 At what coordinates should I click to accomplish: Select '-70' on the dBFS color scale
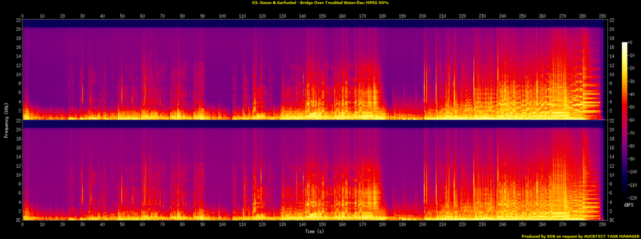pyautogui.click(x=632, y=133)
